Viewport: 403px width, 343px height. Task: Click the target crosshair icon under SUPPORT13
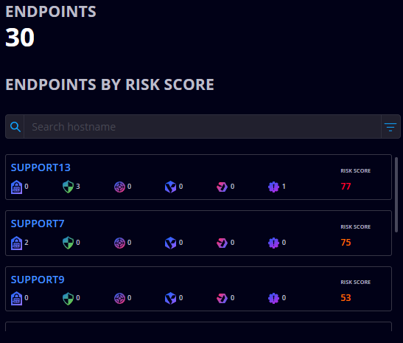[x=119, y=187]
